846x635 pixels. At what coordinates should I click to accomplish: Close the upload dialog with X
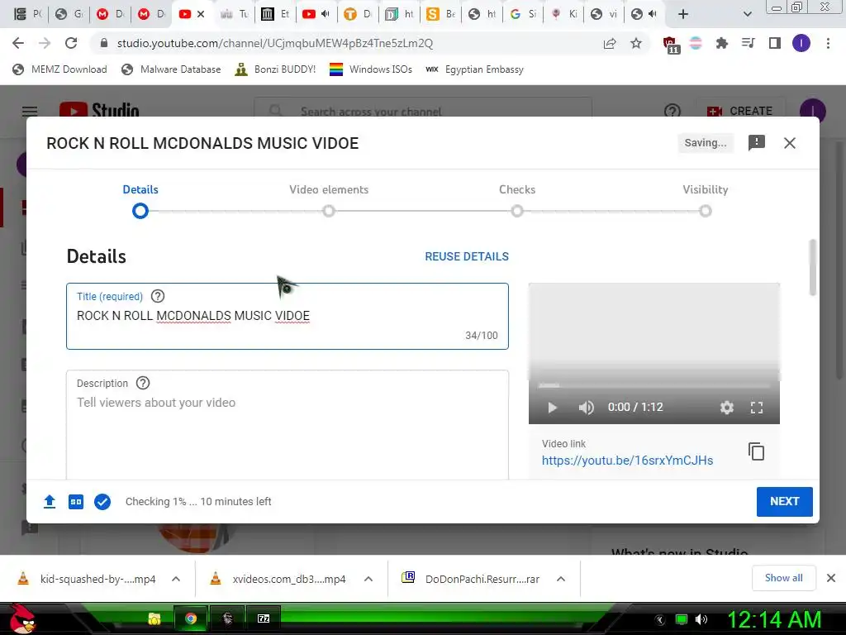789,143
